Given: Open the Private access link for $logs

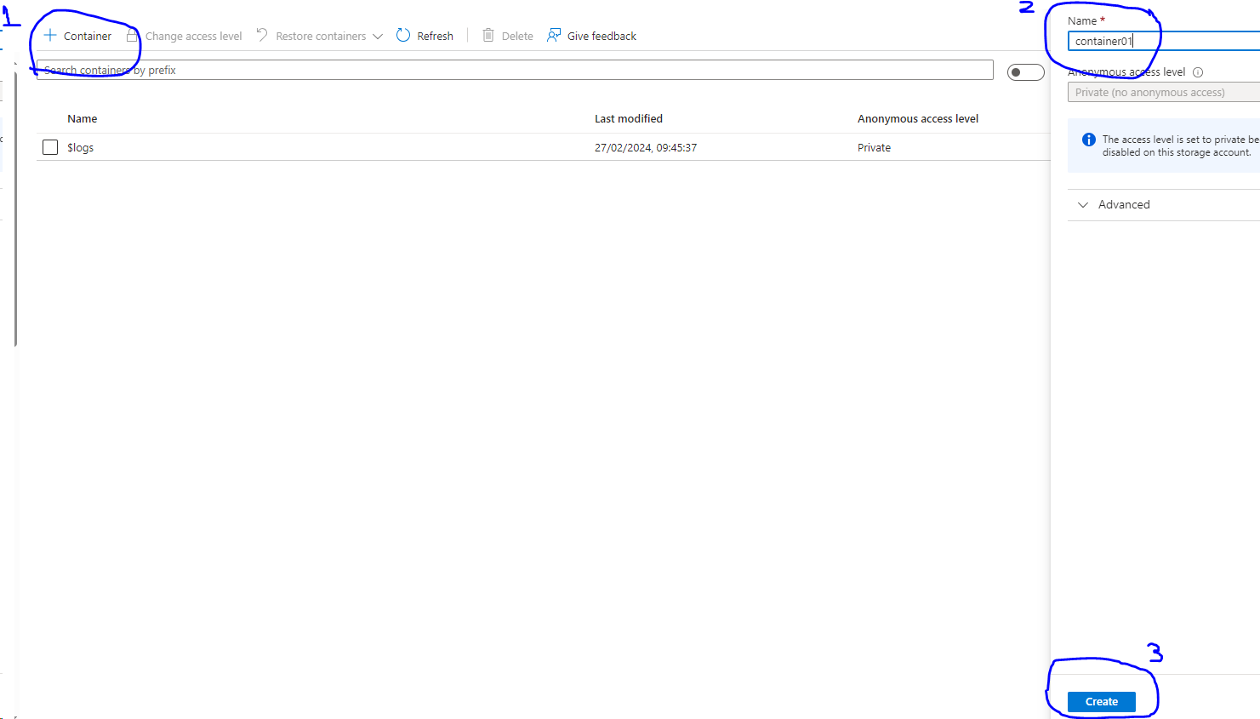Looking at the screenshot, I should coord(874,146).
